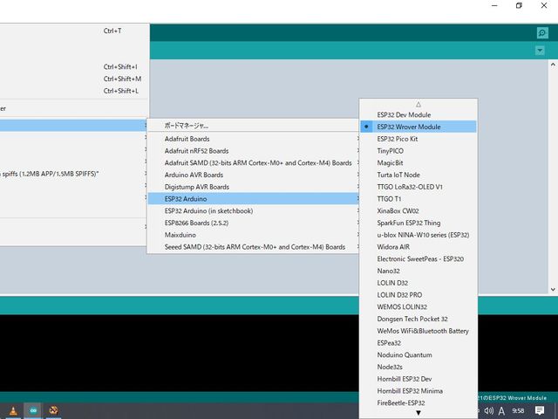Screen dimensions: 558x419
Task: Select Electronic SweetPeas - ESP320
Action: point(418,258)
